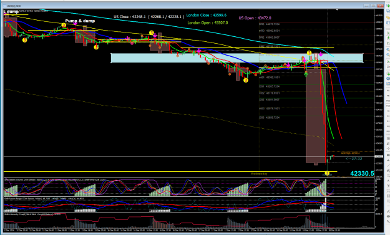Click the 'Wednesday' day label
The width and height of the screenshot is (390, 235).
point(259,174)
